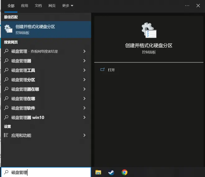Expand arrow next to 磁盘管理在哪

[x=84, y=98]
